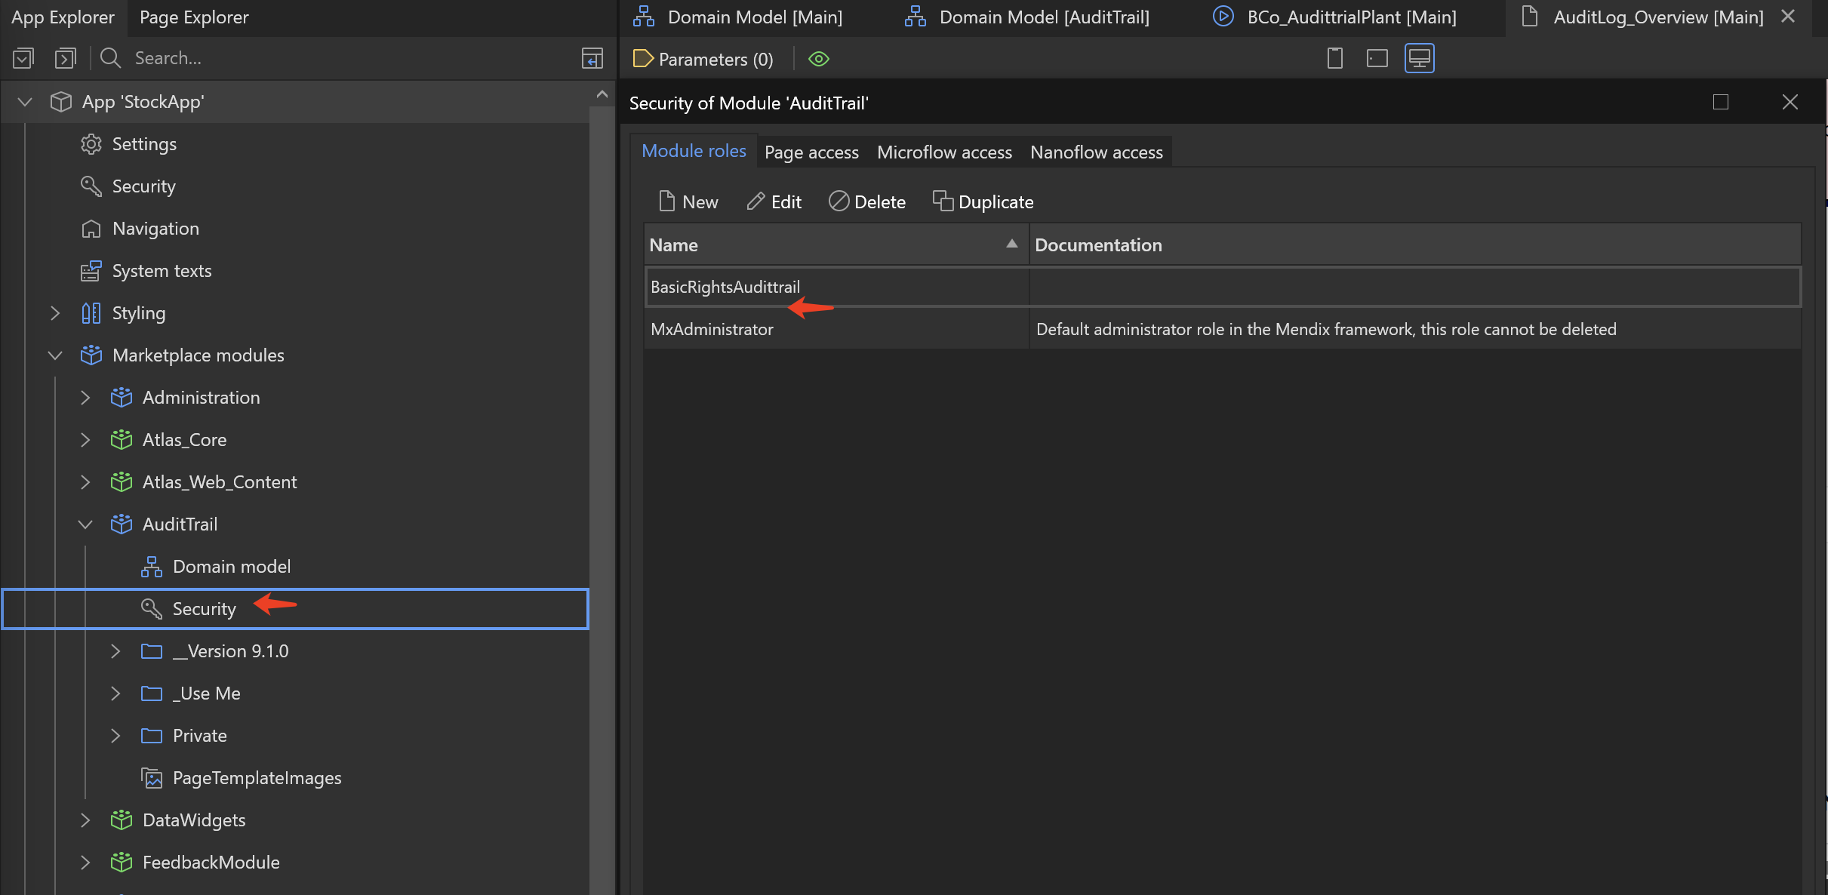Click the App Explorer scrollbar up arrow
This screenshot has height=895, width=1828.
click(602, 94)
